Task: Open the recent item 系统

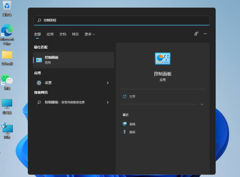Action: (x=132, y=124)
